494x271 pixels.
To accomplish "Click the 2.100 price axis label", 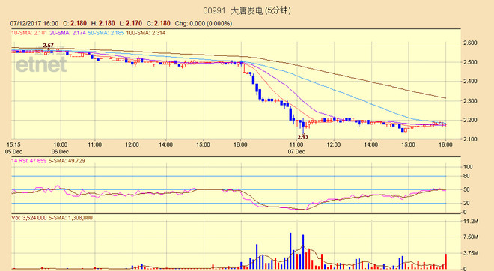I will (470, 139).
